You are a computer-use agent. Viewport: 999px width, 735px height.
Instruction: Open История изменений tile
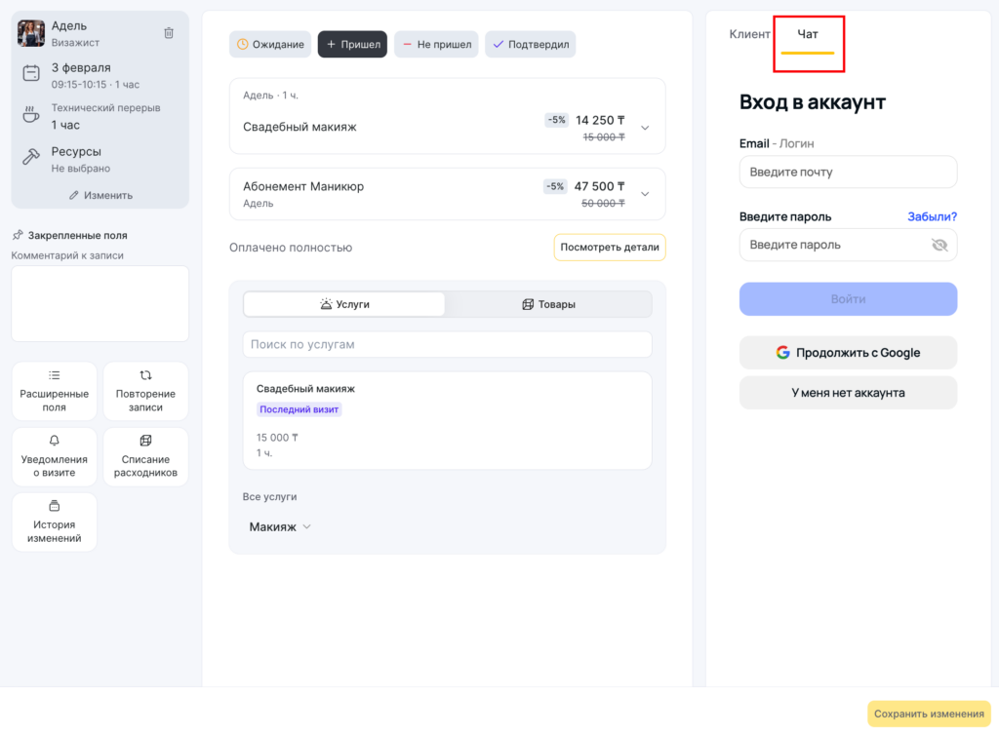55,522
